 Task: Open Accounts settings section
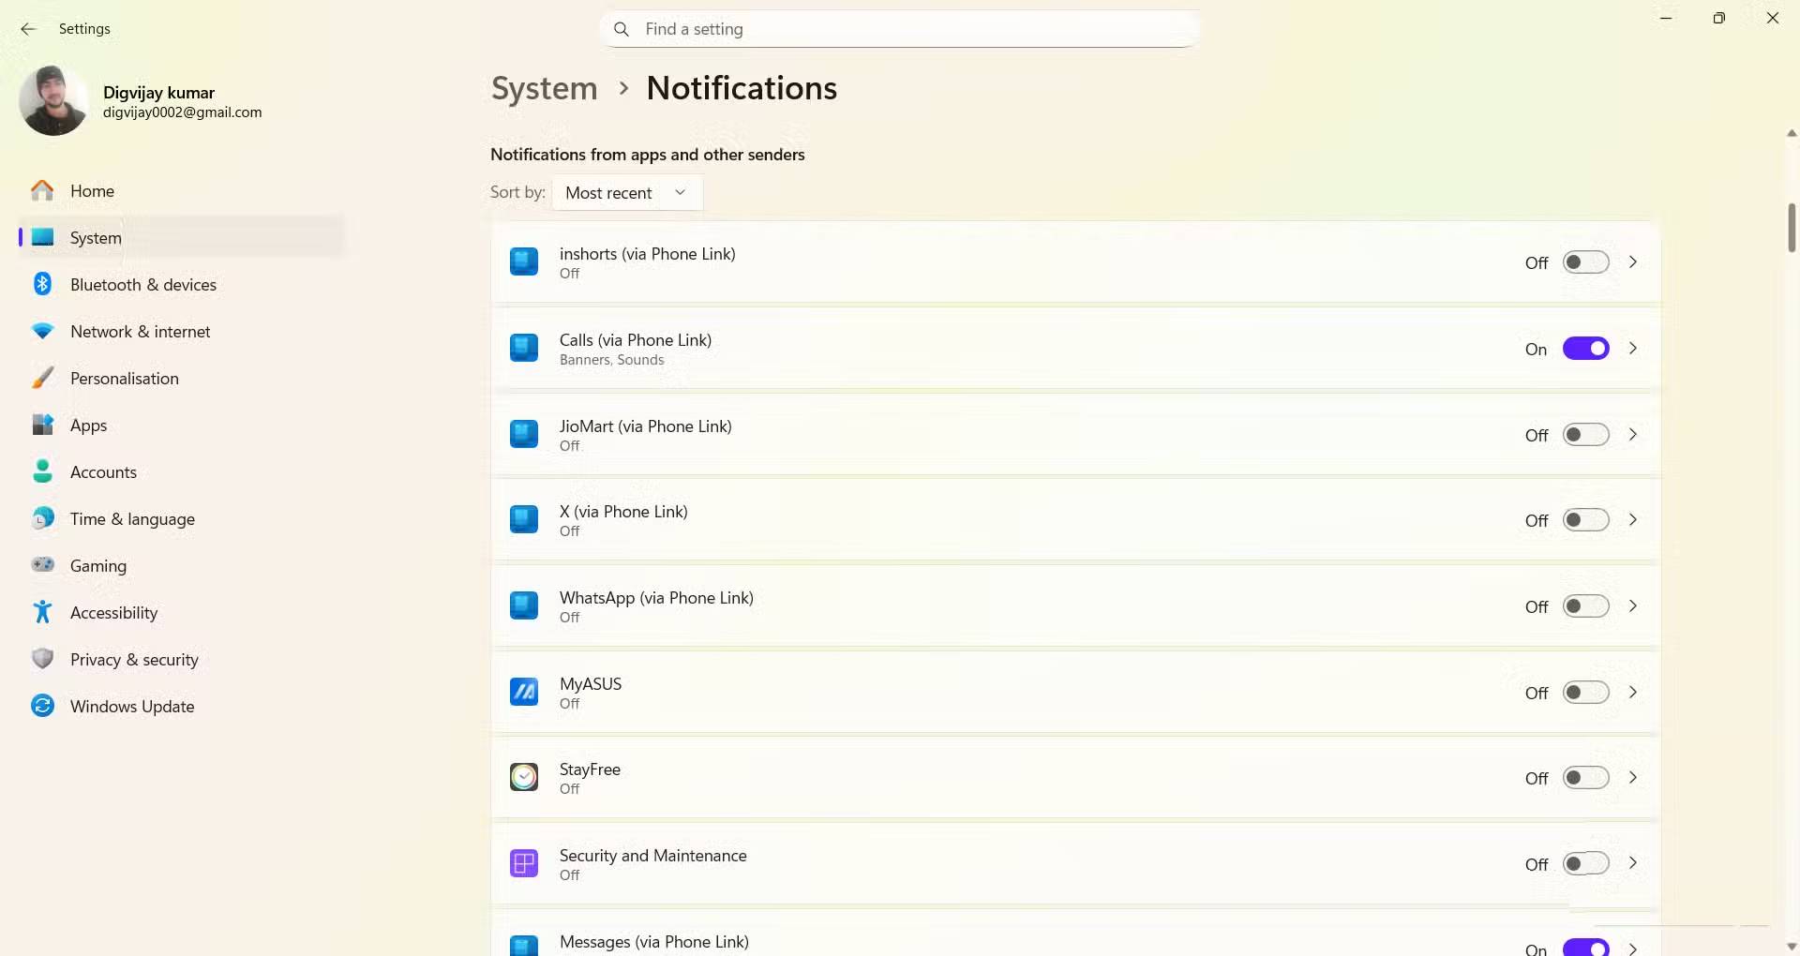coord(182,472)
